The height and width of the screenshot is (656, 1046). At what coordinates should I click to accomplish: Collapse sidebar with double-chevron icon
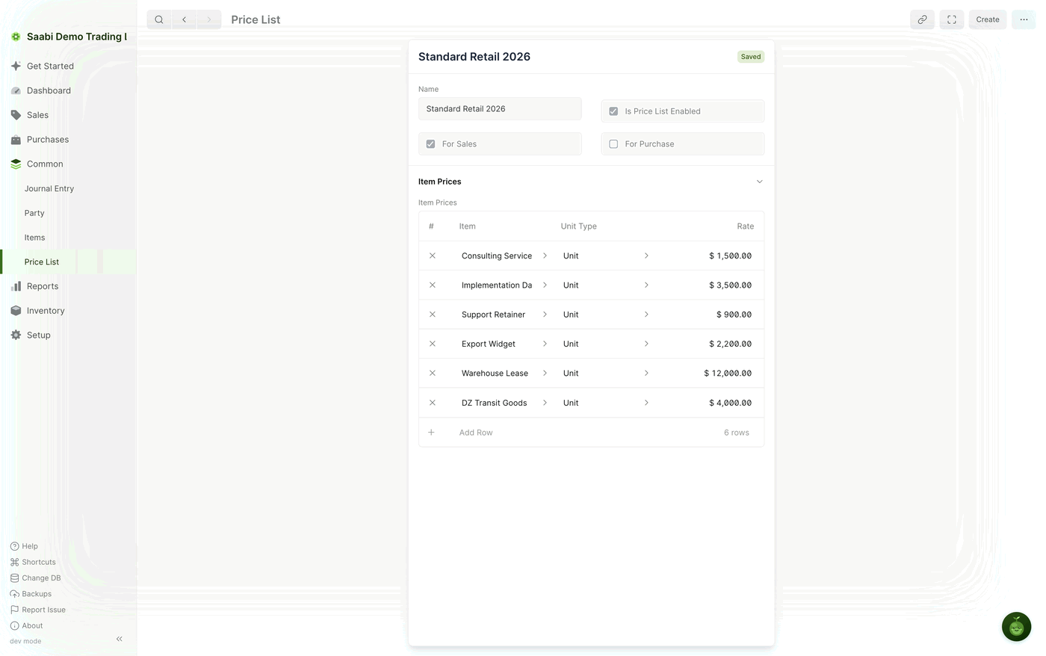(x=120, y=639)
